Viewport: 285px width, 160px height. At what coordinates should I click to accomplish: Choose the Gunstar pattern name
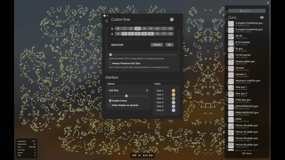coord(240,68)
